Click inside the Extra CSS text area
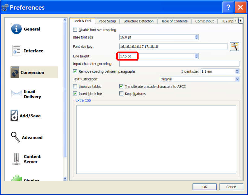 click(156, 139)
